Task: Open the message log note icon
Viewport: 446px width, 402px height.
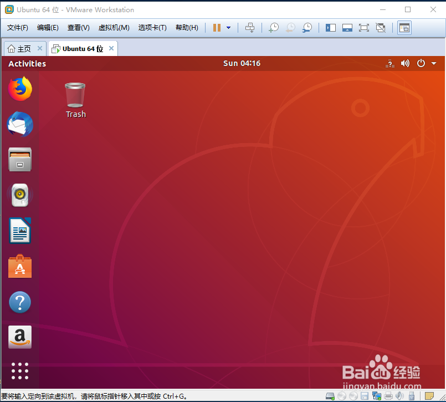Action: (x=429, y=396)
